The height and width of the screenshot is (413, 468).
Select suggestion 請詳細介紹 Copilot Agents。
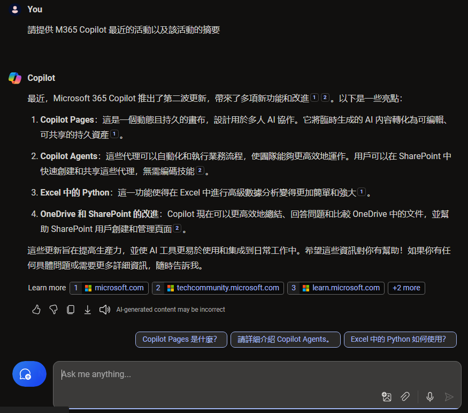(285, 340)
